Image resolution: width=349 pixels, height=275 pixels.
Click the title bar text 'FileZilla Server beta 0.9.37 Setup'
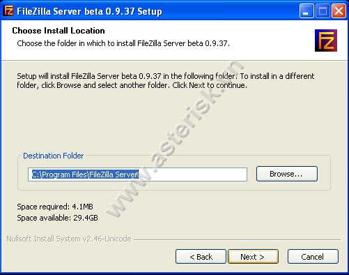pos(89,11)
